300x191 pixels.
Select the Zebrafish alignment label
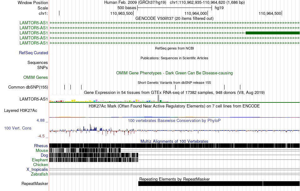tap(39, 174)
